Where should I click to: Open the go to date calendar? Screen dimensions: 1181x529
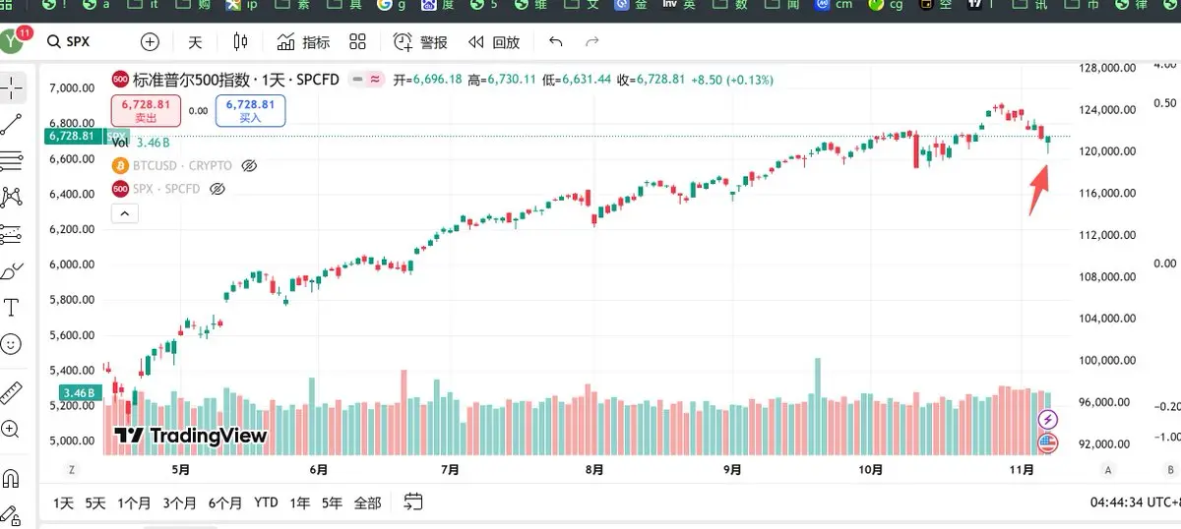413,501
